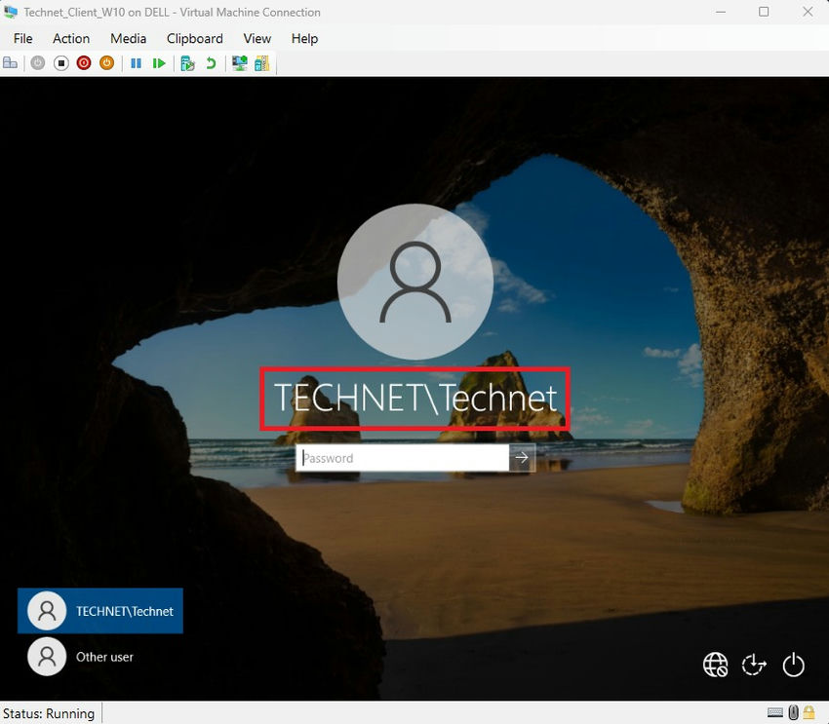829x724 pixels.
Task: Create a checkpoint from the toolbar
Action: pos(187,63)
